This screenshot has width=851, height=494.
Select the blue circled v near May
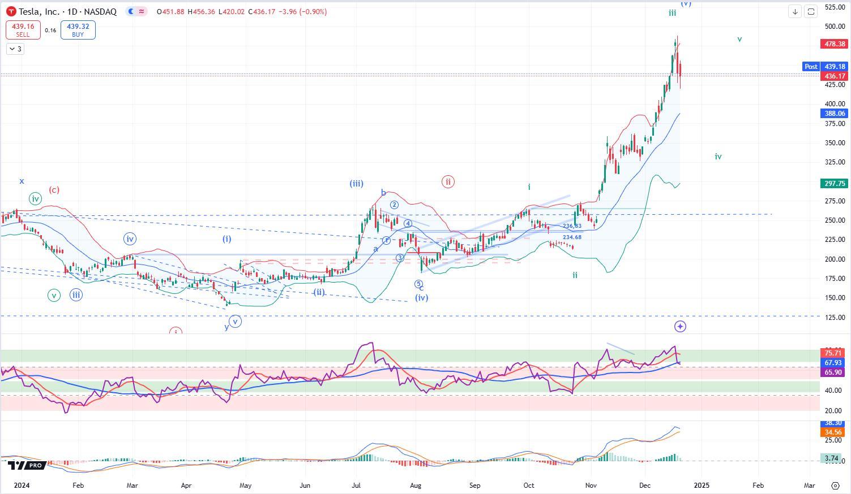235,321
